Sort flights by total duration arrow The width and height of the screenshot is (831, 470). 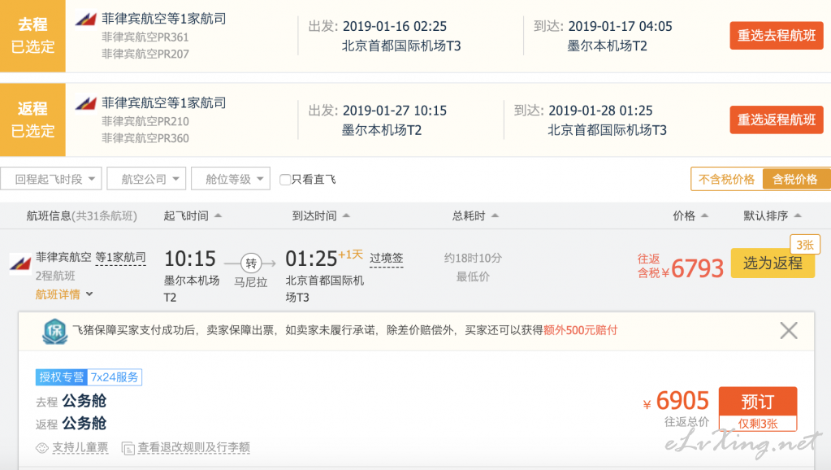coord(495,215)
